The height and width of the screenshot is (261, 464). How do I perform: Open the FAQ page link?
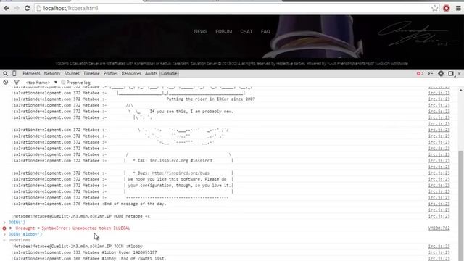point(265,31)
